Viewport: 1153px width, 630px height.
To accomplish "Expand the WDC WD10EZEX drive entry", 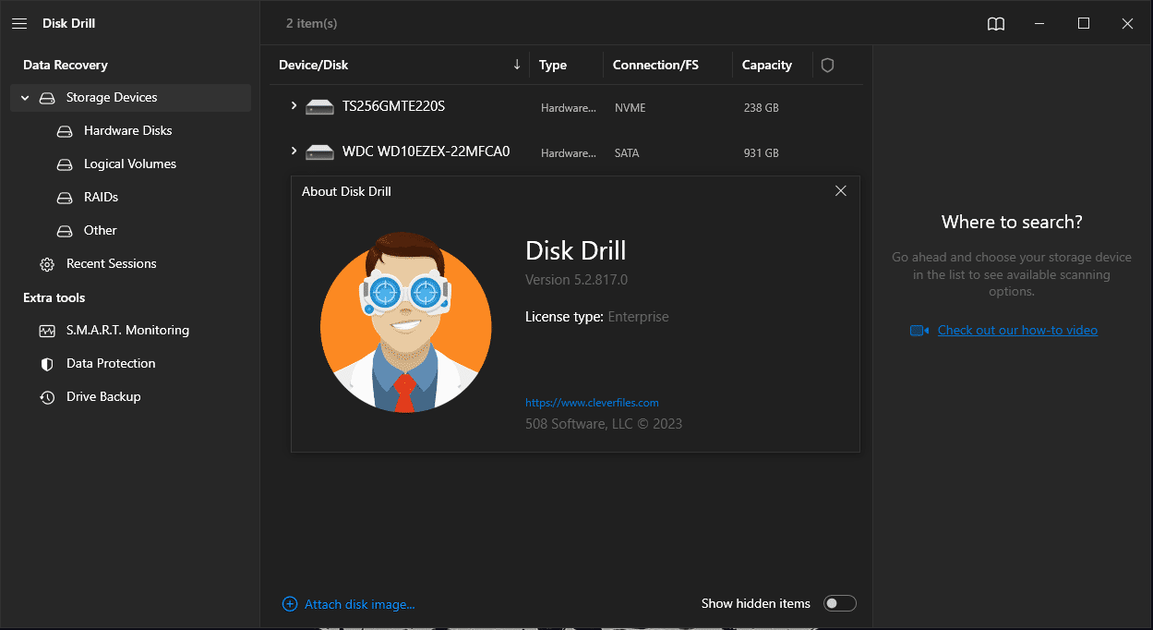I will pyautogui.click(x=294, y=151).
